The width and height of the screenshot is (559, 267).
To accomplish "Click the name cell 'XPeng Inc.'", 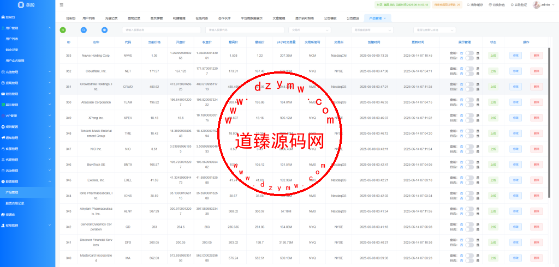I will pyautogui.click(x=96, y=118).
